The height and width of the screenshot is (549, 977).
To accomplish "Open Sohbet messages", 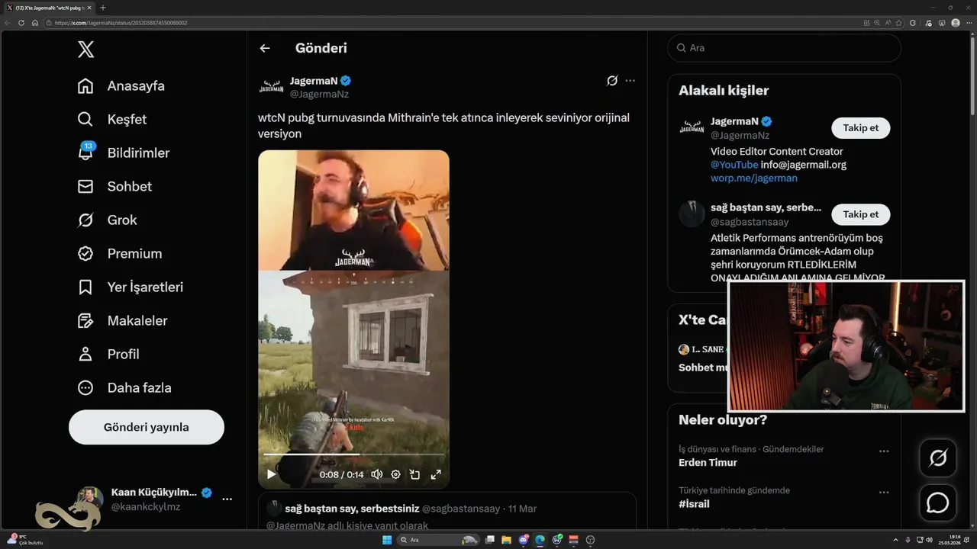I will click(x=114, y=186).
